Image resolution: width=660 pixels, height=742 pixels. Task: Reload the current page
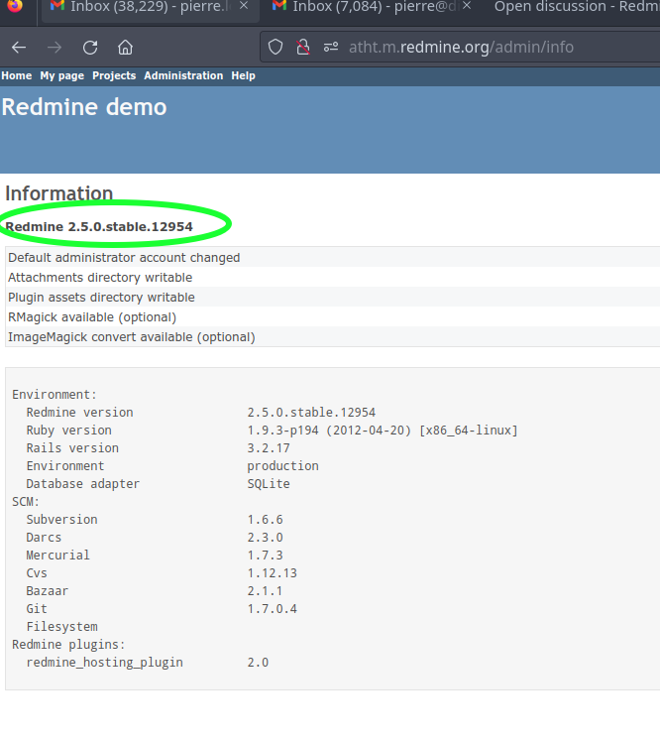pyautogui.click(x=90, y=47)
